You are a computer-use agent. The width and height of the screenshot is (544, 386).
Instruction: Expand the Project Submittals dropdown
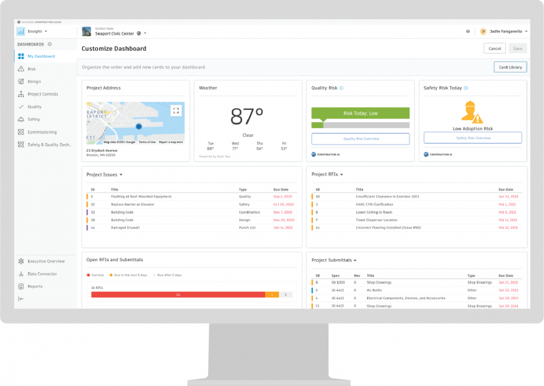point(355,260)
